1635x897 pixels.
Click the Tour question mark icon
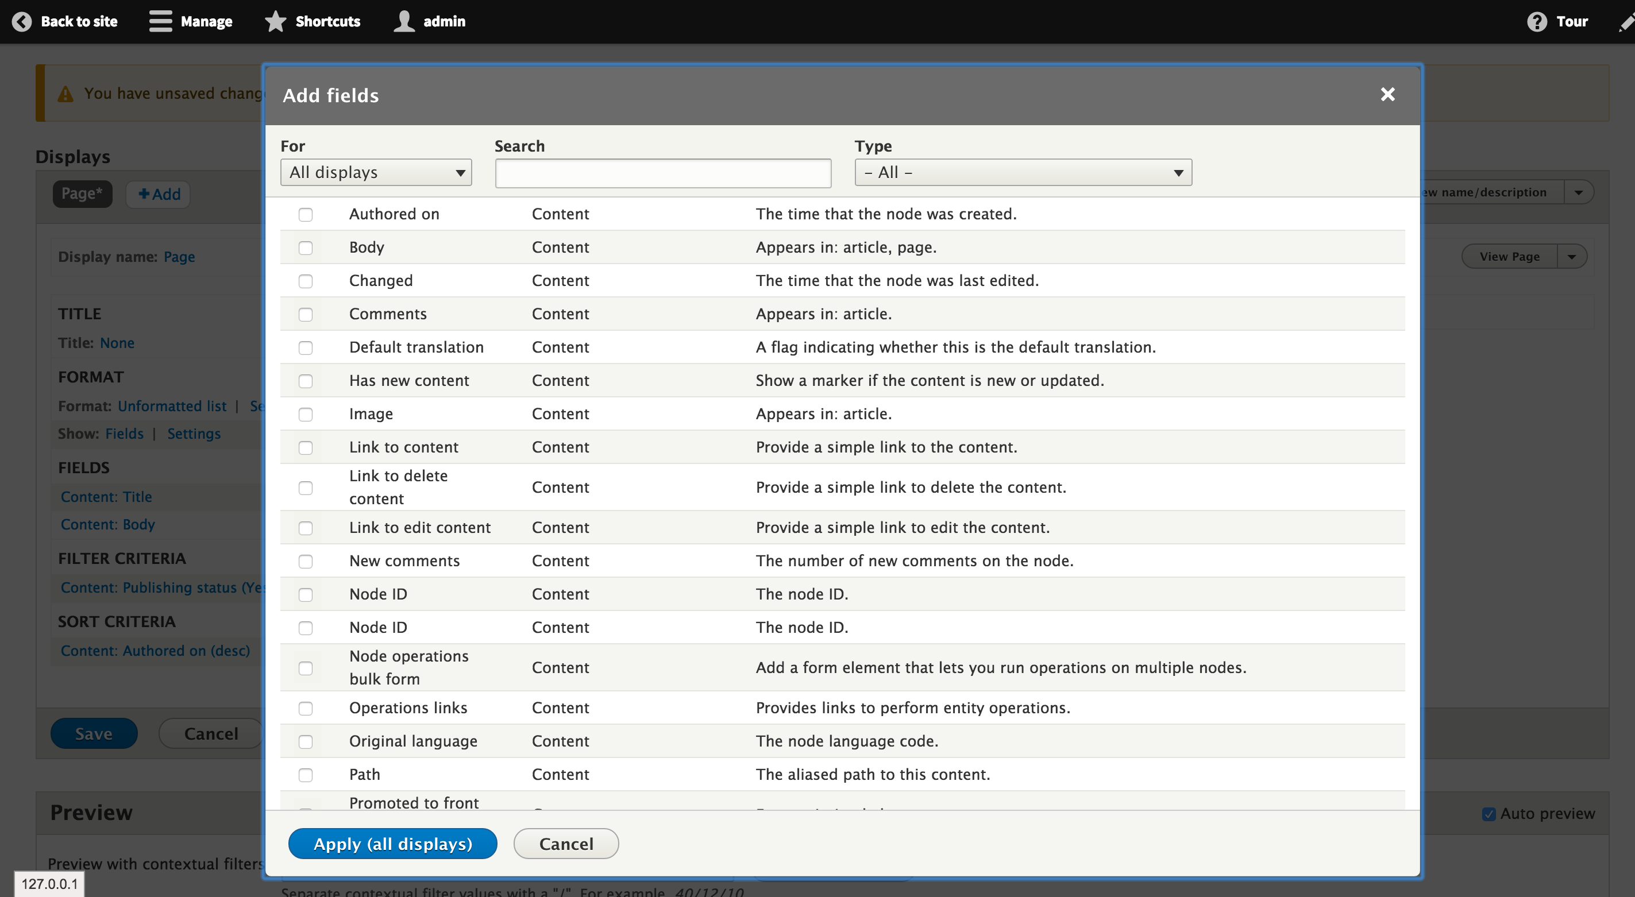(1537, 22)
